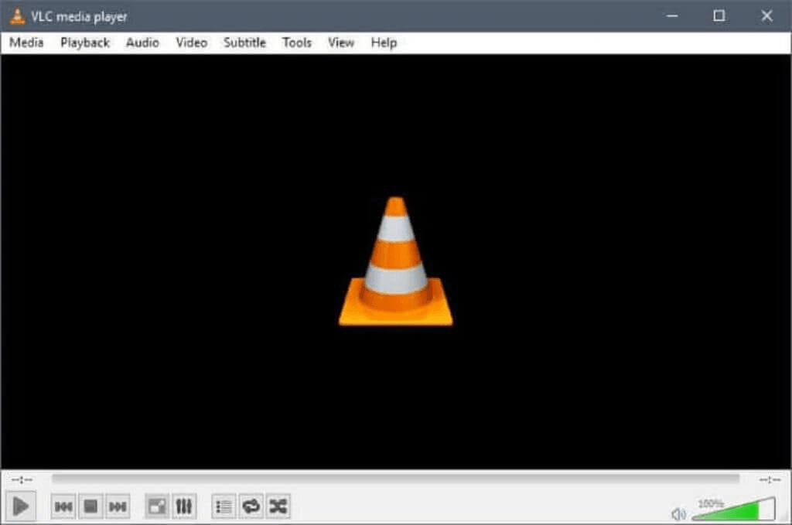Open the Tools menu
The height and width of the screenshot is (525, 792).
coord(296,43)
